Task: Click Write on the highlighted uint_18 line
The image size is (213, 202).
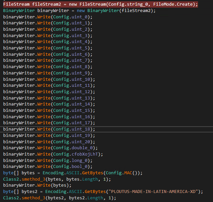Action: click(x=44, y=129)
